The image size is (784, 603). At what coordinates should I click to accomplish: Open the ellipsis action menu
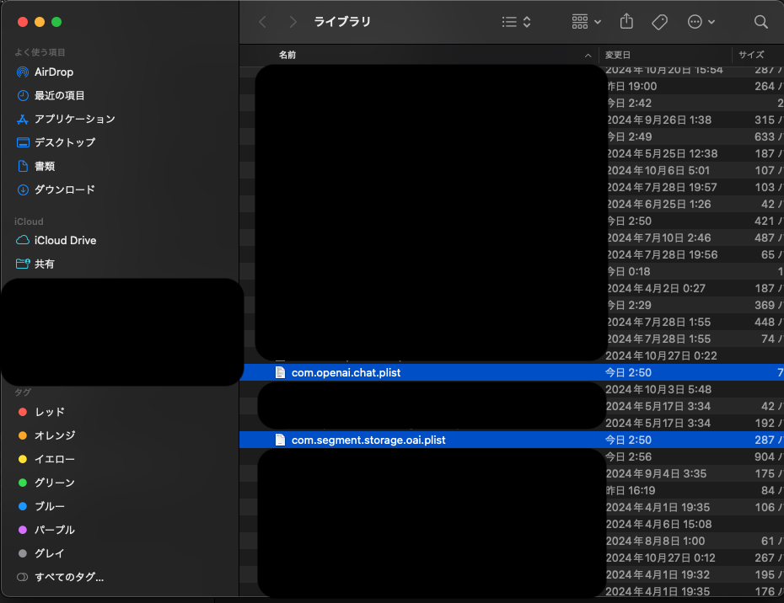[x=701, y=22]
